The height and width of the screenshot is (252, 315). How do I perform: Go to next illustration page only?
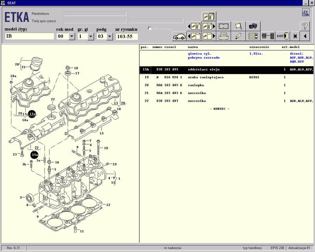[209, 36]
